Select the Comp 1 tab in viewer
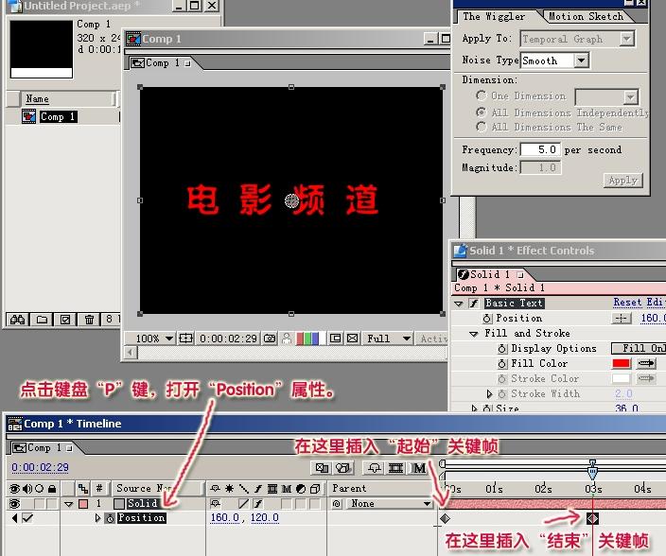666x556 pixels. pyautogui.click(x=161, y=63)
